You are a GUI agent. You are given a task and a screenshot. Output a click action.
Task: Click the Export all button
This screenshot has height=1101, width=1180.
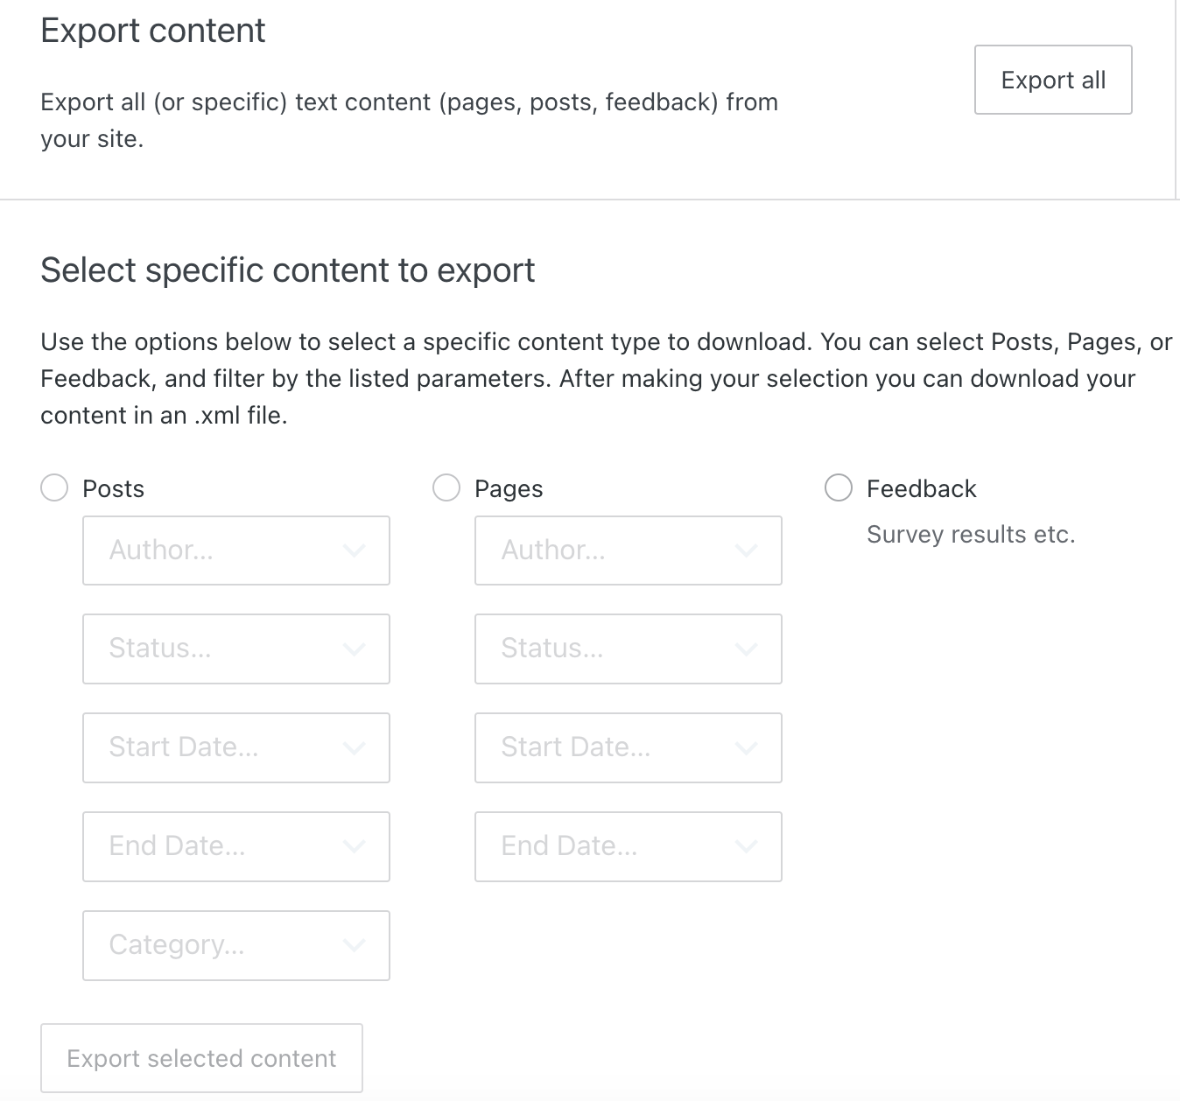[x=1053, y=80]
